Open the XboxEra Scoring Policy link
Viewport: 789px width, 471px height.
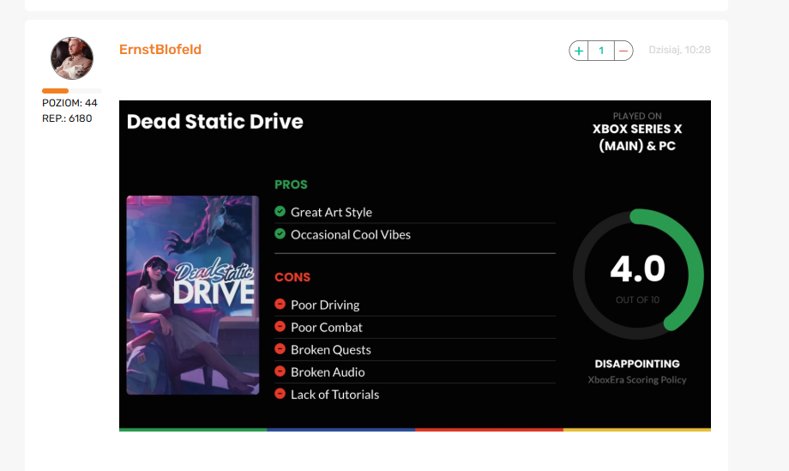point(637,380)
